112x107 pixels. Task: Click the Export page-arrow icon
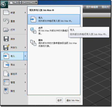pyautogui.click(x=6, y=64)
